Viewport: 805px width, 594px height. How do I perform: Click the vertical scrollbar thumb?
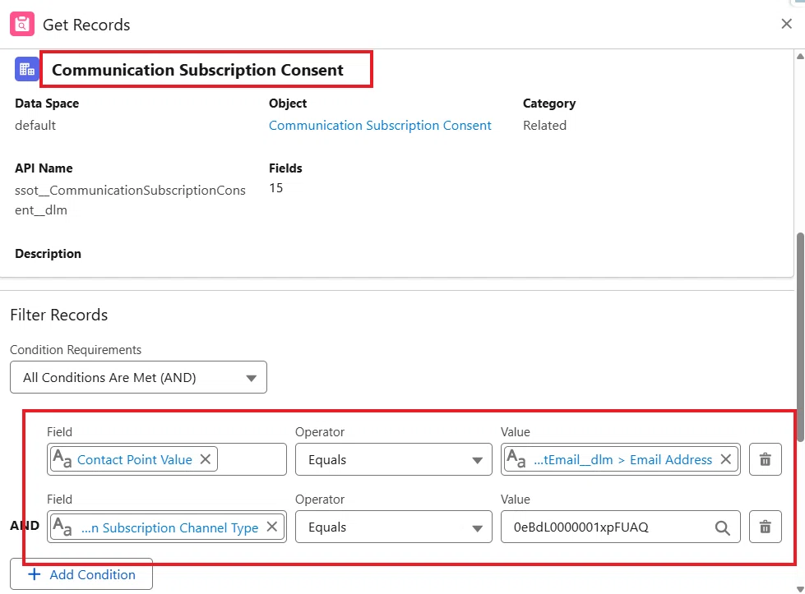pyautogui.click(x=800, y=337)
